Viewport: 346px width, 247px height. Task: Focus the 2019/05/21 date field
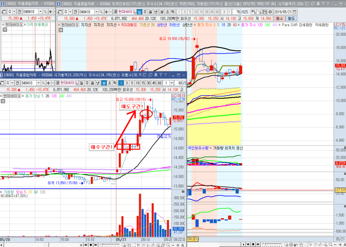coord(283,12)
